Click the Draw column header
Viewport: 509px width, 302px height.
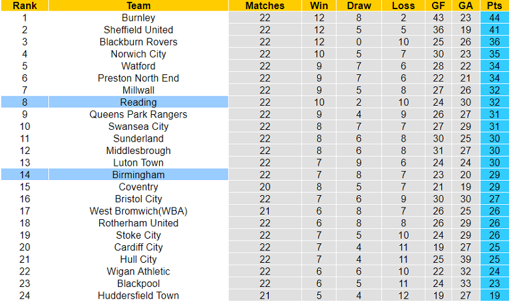359,6
